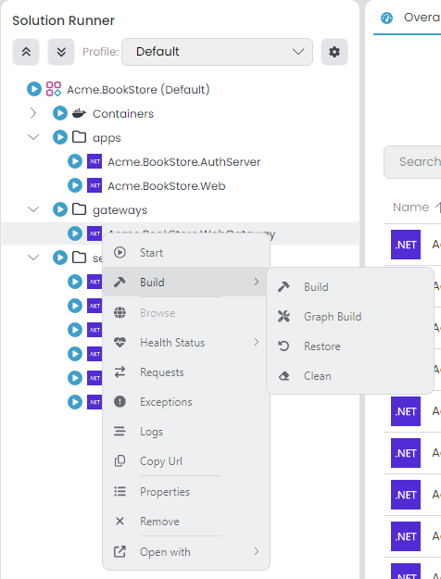The height and width of the screenshot is (579, 441).
Task: Collapse the gateways folder chevron
Action: coord(33,209)
